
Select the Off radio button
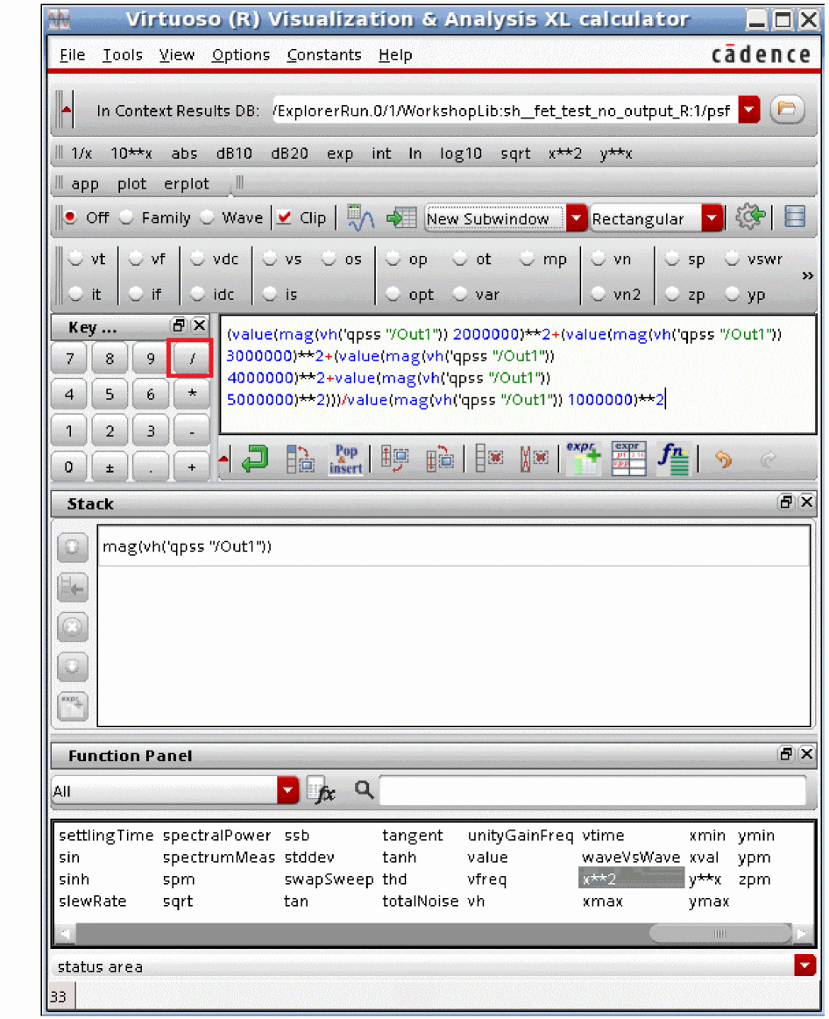70,217
